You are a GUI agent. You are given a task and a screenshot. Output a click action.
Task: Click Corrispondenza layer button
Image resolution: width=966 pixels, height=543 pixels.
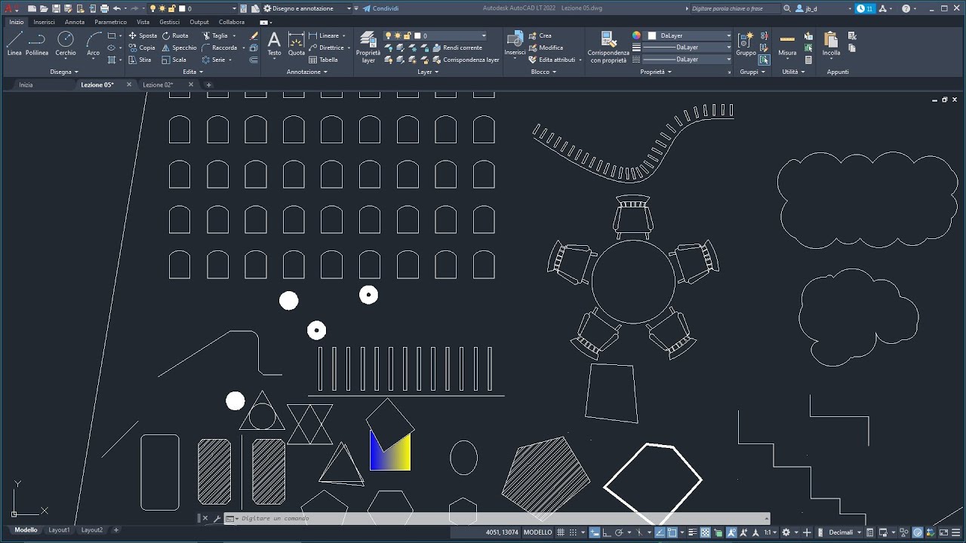[466, 60]
